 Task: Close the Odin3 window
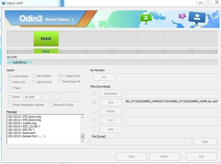pyautogui.click(x=217, y=2)
